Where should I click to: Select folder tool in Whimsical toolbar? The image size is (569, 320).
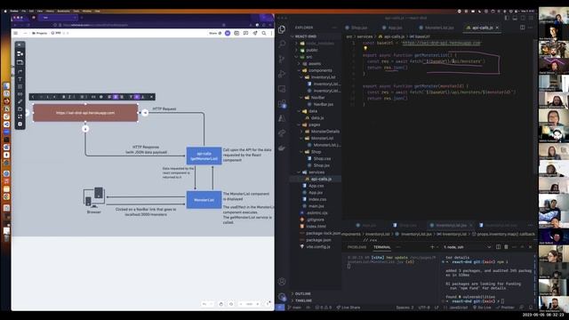coord(20,108)
